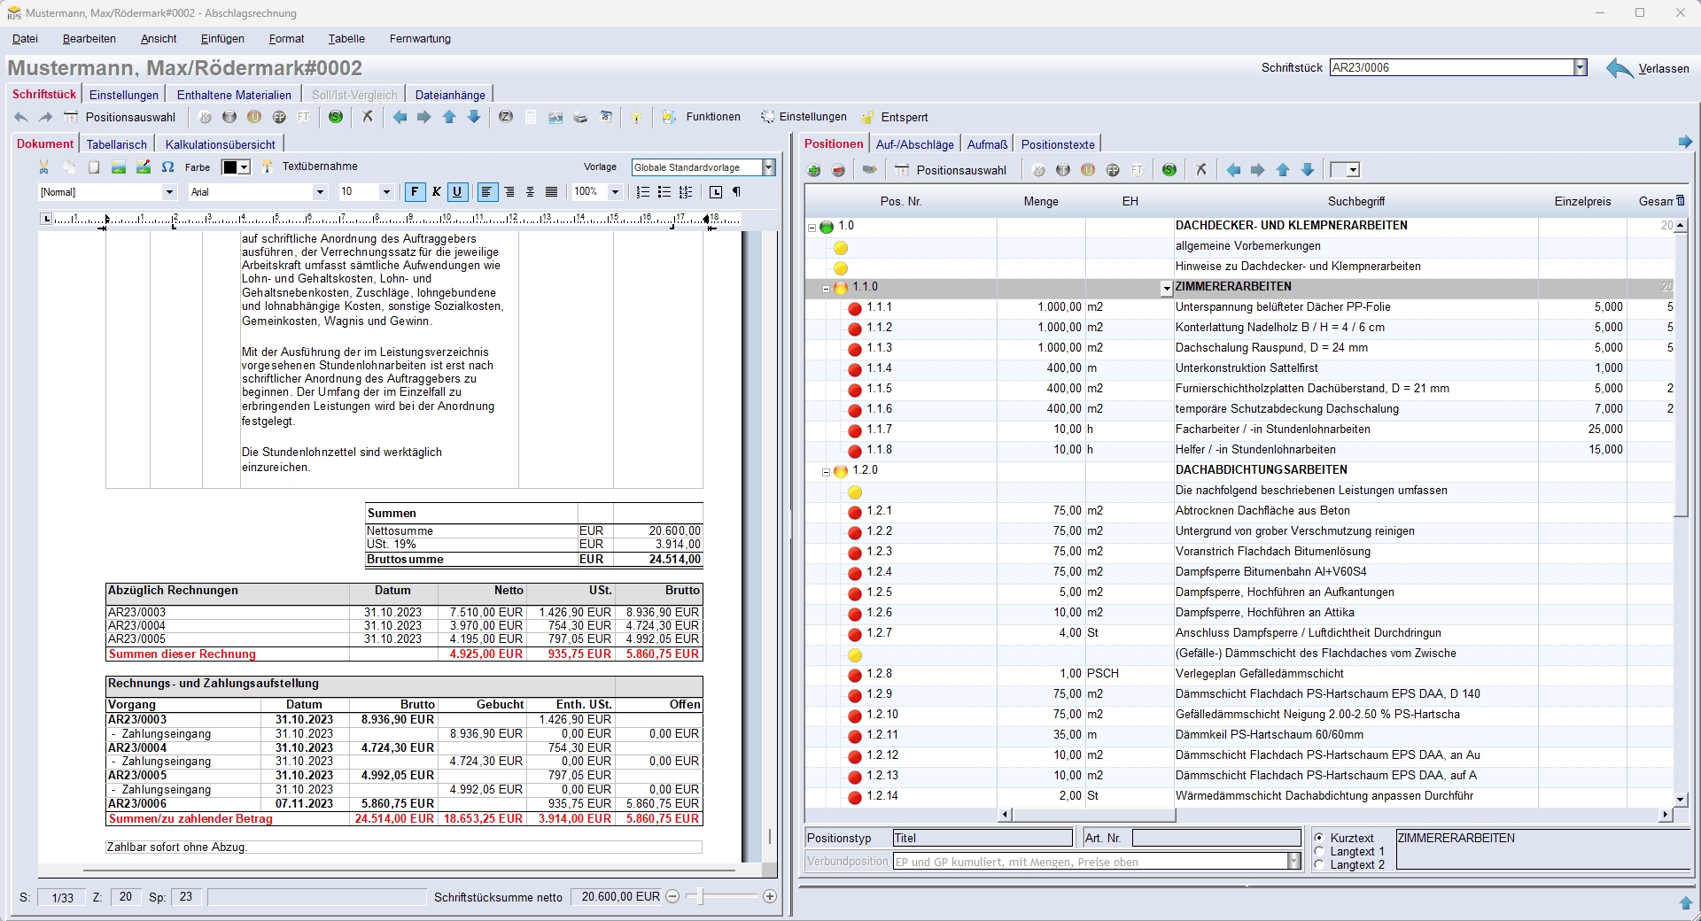Click the green S icon in main toolbar
Screen dimensions: 1701x921
pos(336,117)
